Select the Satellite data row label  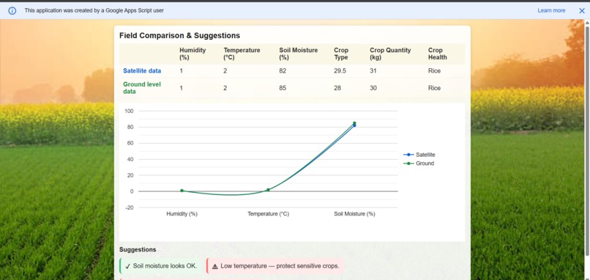[142, 71]
